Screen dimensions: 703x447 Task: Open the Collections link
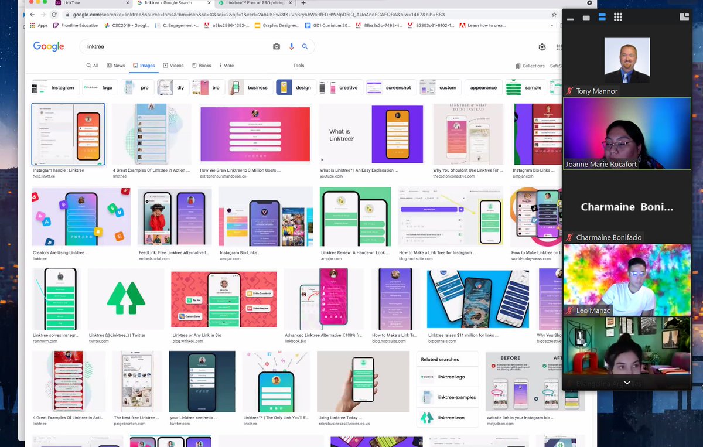click(530, 66)
